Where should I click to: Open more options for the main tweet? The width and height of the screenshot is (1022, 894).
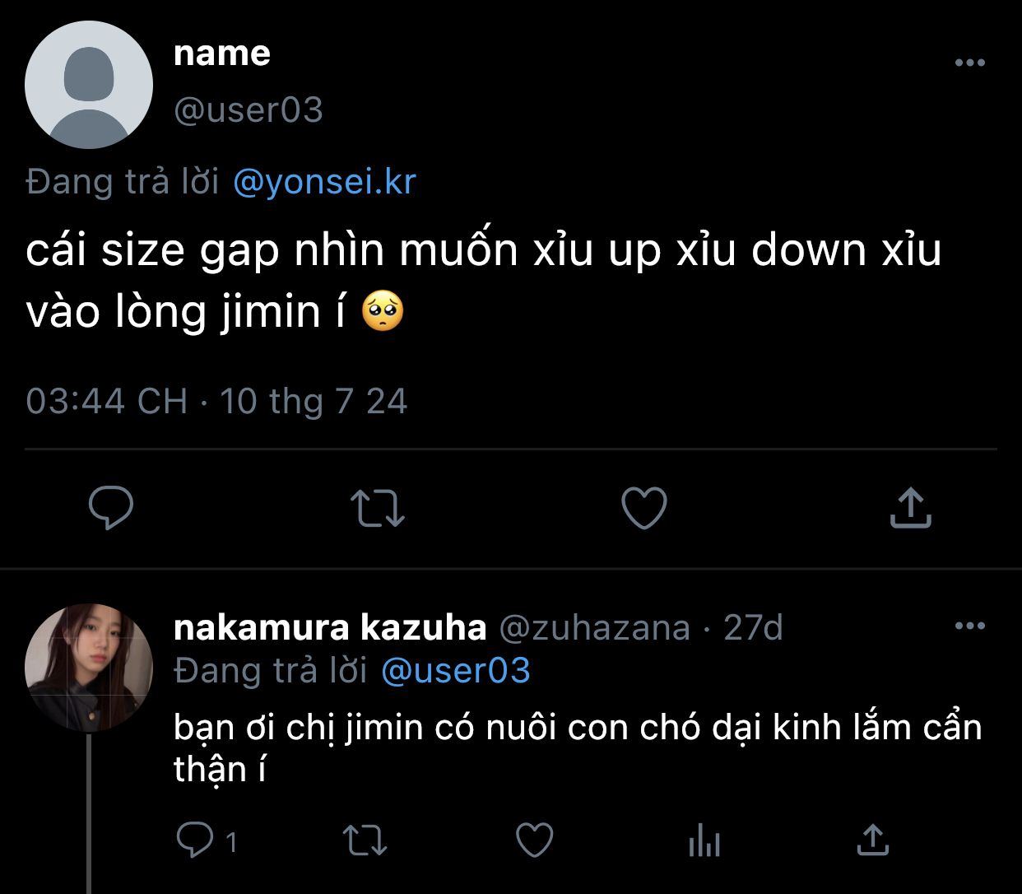click(x=969, y=63)
